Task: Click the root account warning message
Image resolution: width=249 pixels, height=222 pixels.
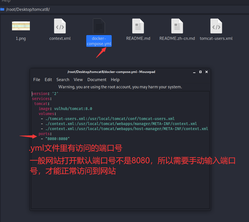Action: (120, 87)
